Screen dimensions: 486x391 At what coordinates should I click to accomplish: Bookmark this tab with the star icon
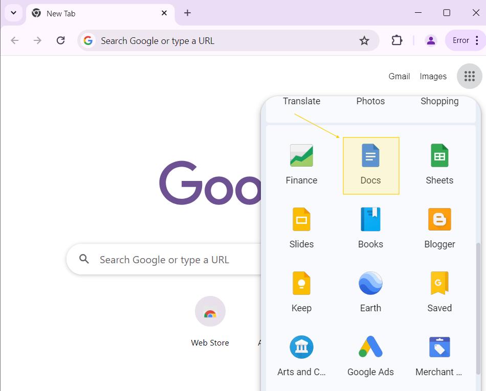pyautogui.click(x=364, y=40)
